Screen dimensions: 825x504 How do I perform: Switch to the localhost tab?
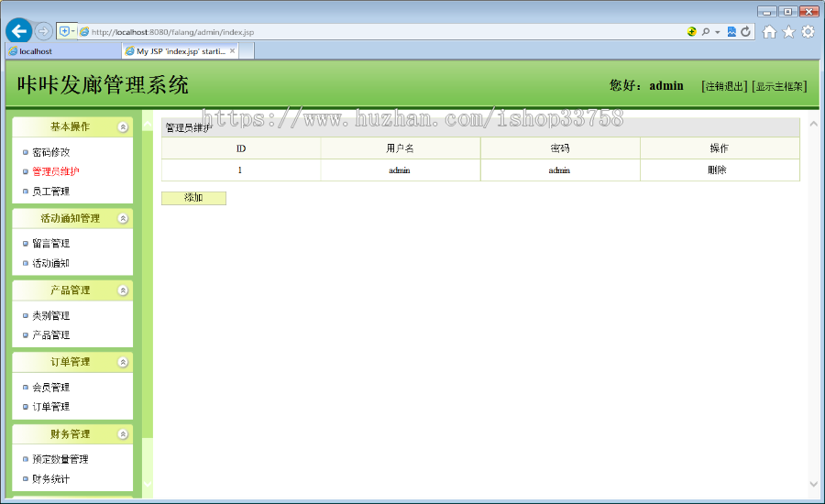coord(63,51)
